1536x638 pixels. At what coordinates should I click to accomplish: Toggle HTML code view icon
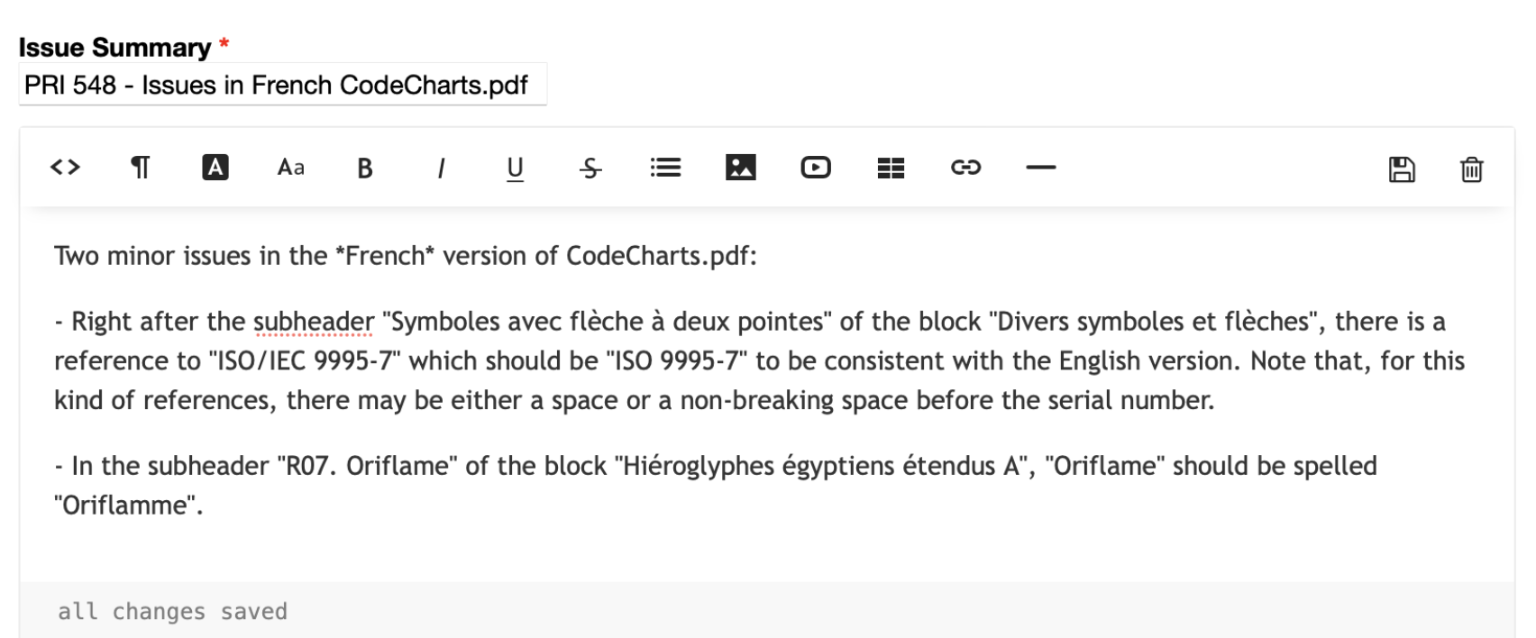tap(65, 168)
